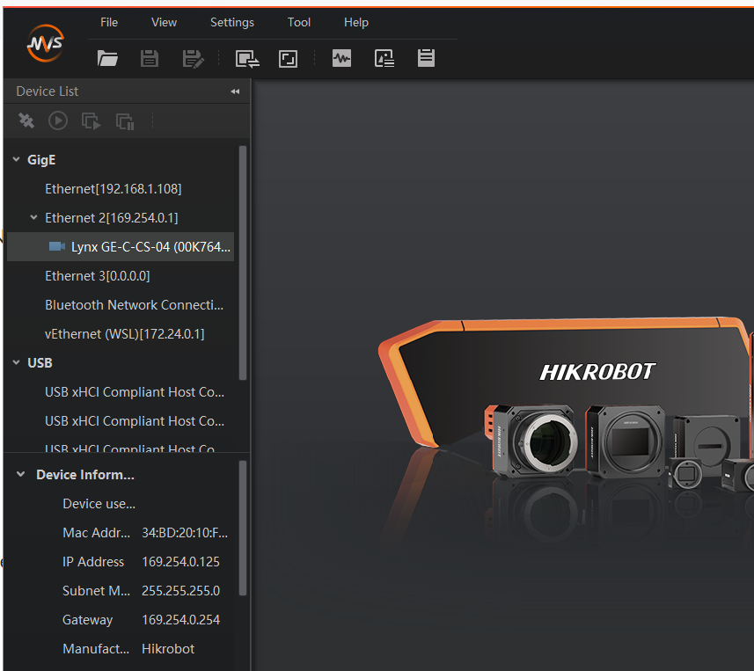Image resolution: width=754 pixels, height=671 pixels.
Task: Collapse the USB tree group
Action: pyautogui.click(x=16, y=363)
